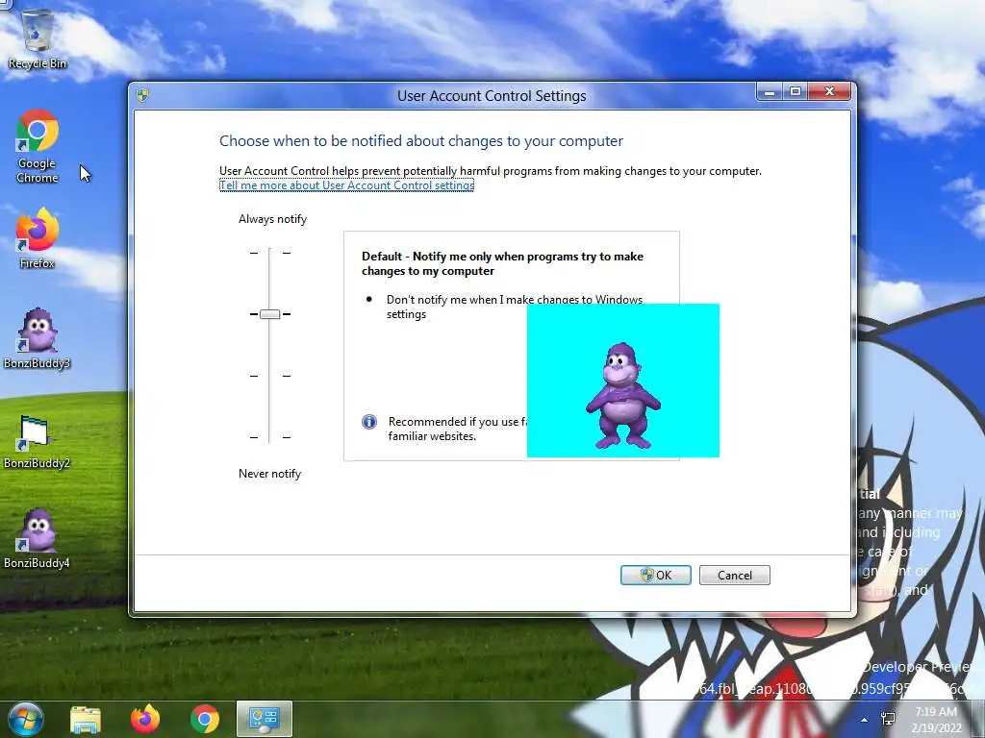Viewport: 985px width, 738px height.
Task: Dismiss dialog with Cancel button
Action: coord(734,575)
